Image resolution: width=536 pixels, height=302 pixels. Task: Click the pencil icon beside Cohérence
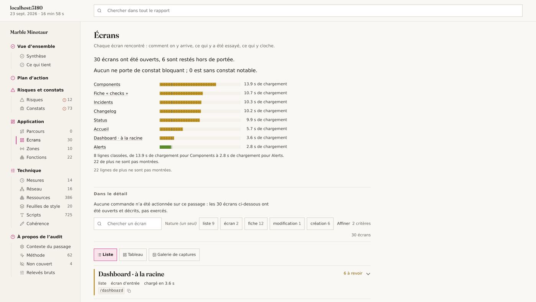click(22, 224)
